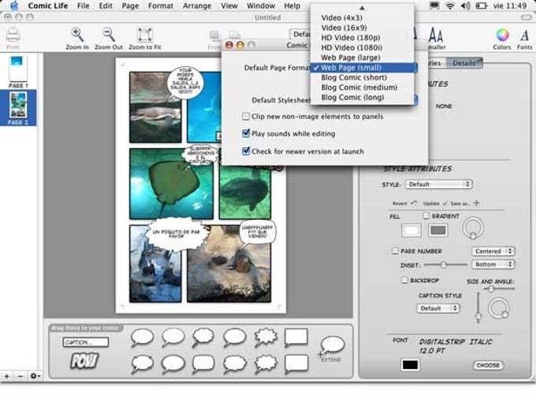Select the Extend balloon tool

point(331,348)
